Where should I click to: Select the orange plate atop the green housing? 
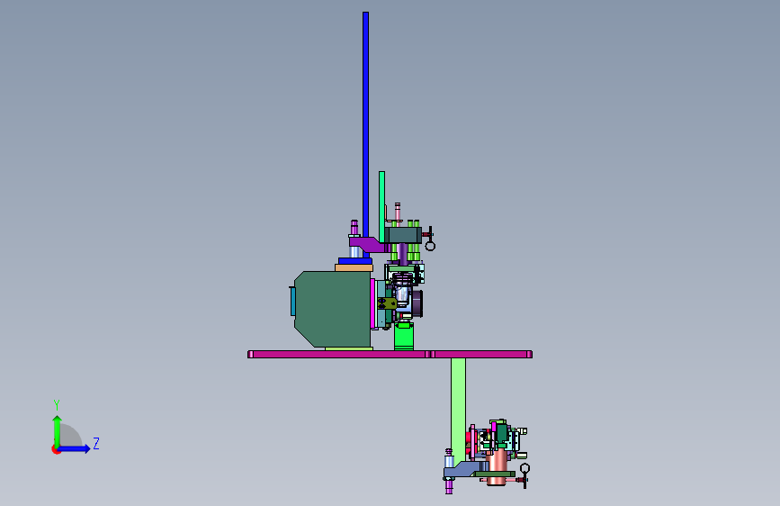[354, 268]
